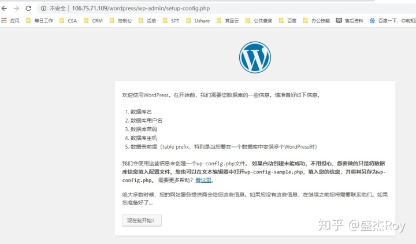Image resolution: width=416 pixels, height=244 pixels.
Task: Open the 控制台 bookmark folder
Action: (x=121, y=21)
